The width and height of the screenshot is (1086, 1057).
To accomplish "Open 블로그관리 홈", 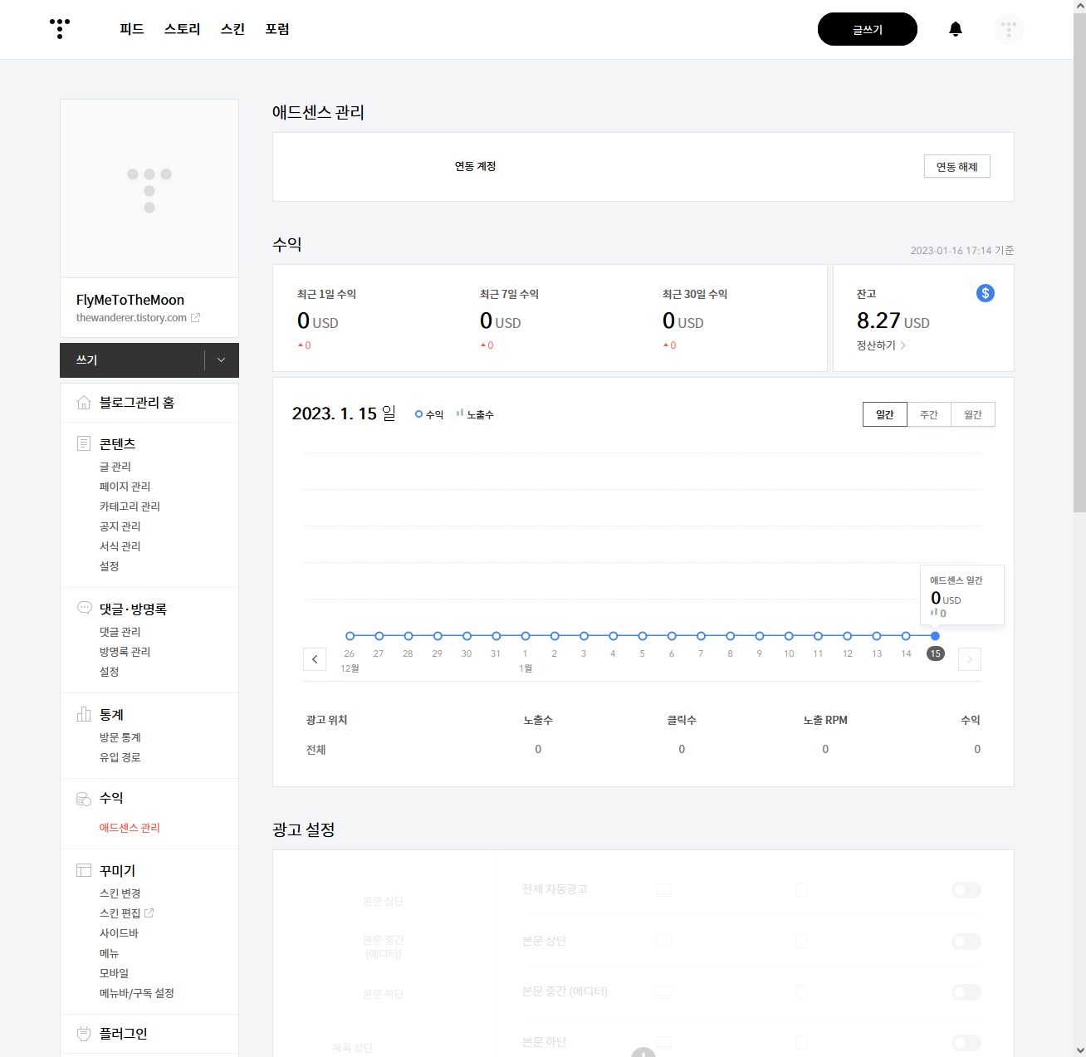I will point(137,403).
